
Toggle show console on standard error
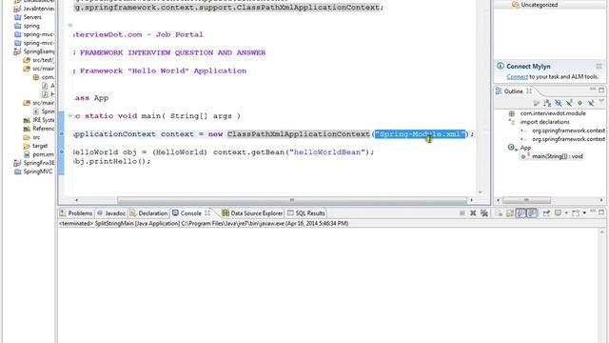tap(532, 213)
